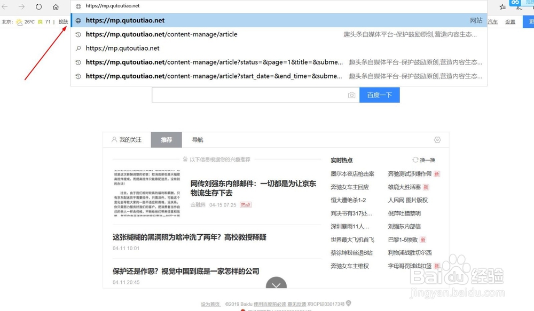The height and width of the screenshot is (311, 534).
Task: Open hot topic 奔驰测试涉嫌作假
Action: 410,174
